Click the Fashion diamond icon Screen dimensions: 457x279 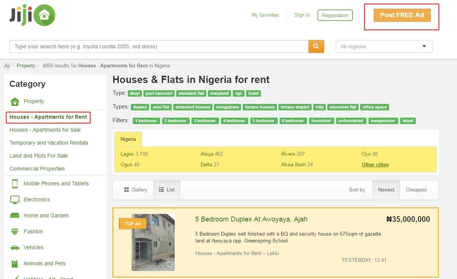tap(15, 231)
